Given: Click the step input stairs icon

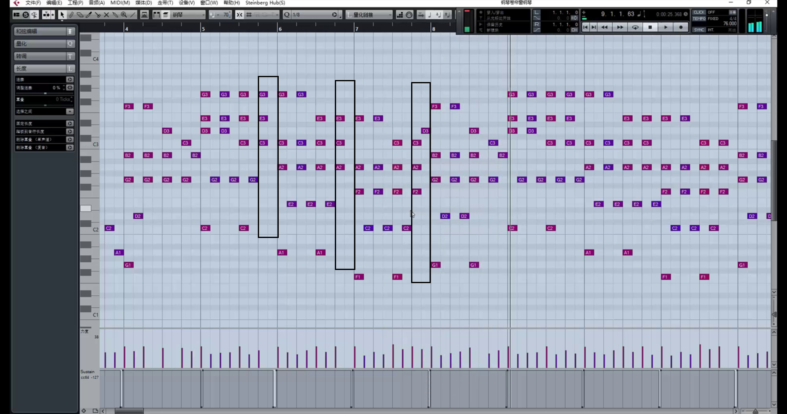Looking at the screenshot, I should (400, 15).
